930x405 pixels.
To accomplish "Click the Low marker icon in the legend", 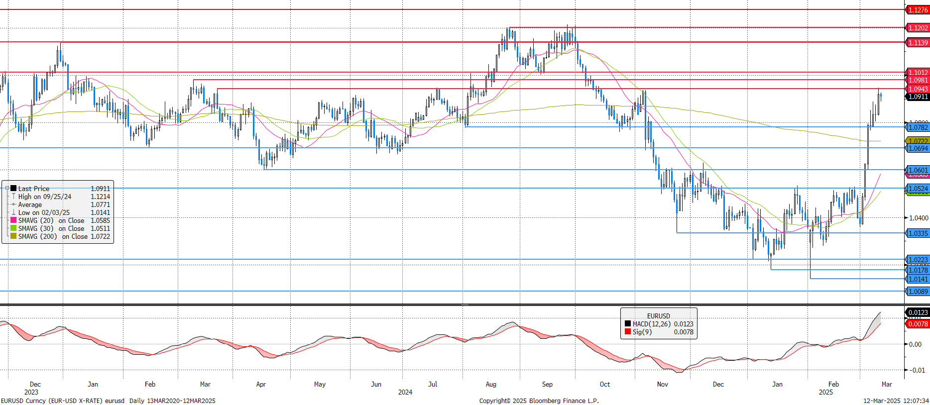I will 13,212.
